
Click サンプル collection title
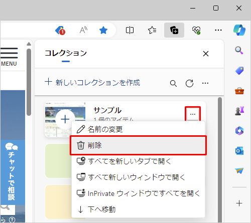107,110
